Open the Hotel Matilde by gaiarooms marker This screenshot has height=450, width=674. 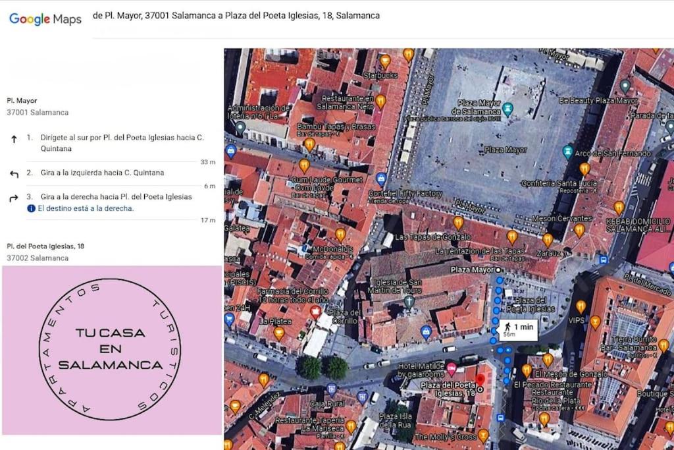pyautogui.click(x=451, y=369)
